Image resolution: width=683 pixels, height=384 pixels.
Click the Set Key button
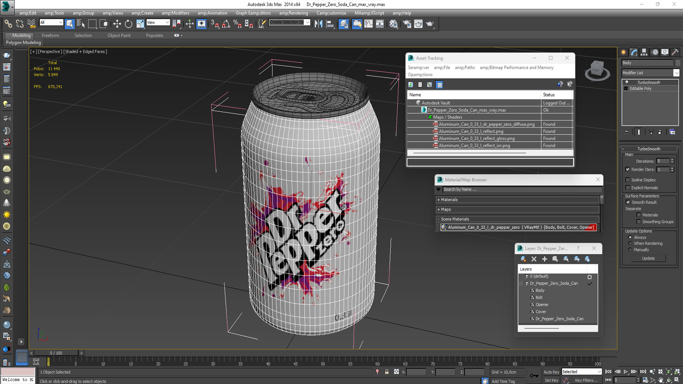(551, 380)
